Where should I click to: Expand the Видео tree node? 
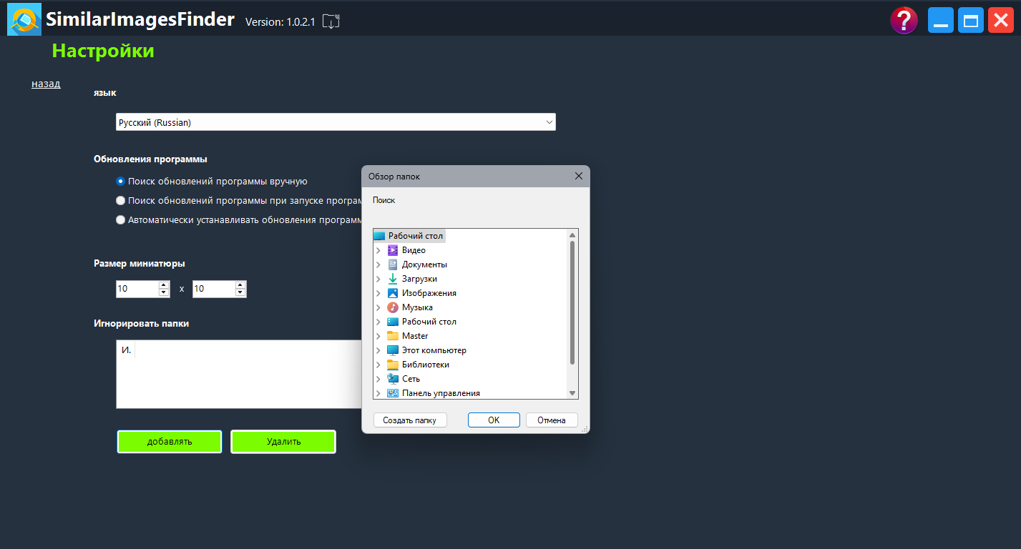pos(378,250)
